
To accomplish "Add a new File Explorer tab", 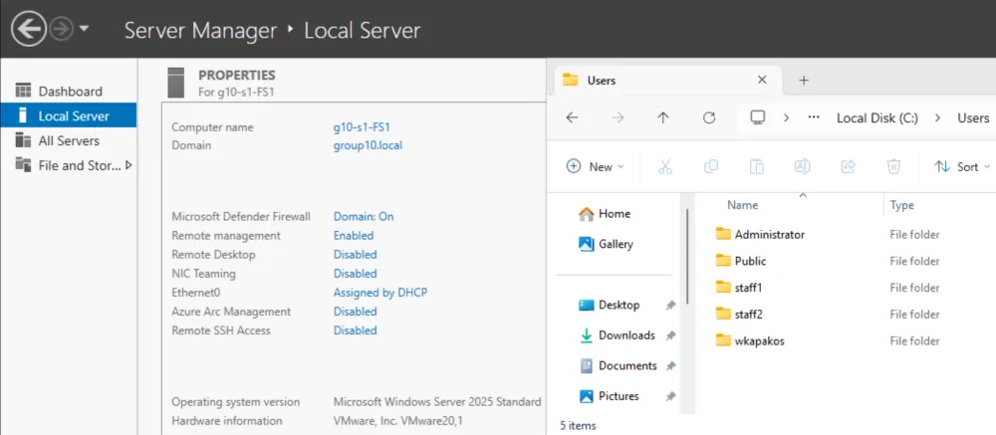I will pyautogui.click(x=804, y=80).
